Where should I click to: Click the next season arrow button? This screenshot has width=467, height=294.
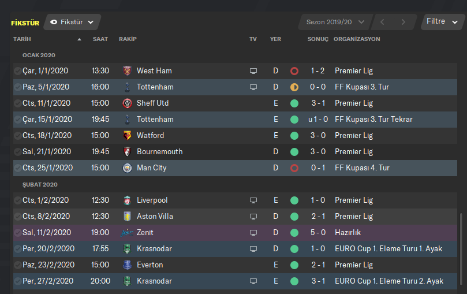click(403, 22)
